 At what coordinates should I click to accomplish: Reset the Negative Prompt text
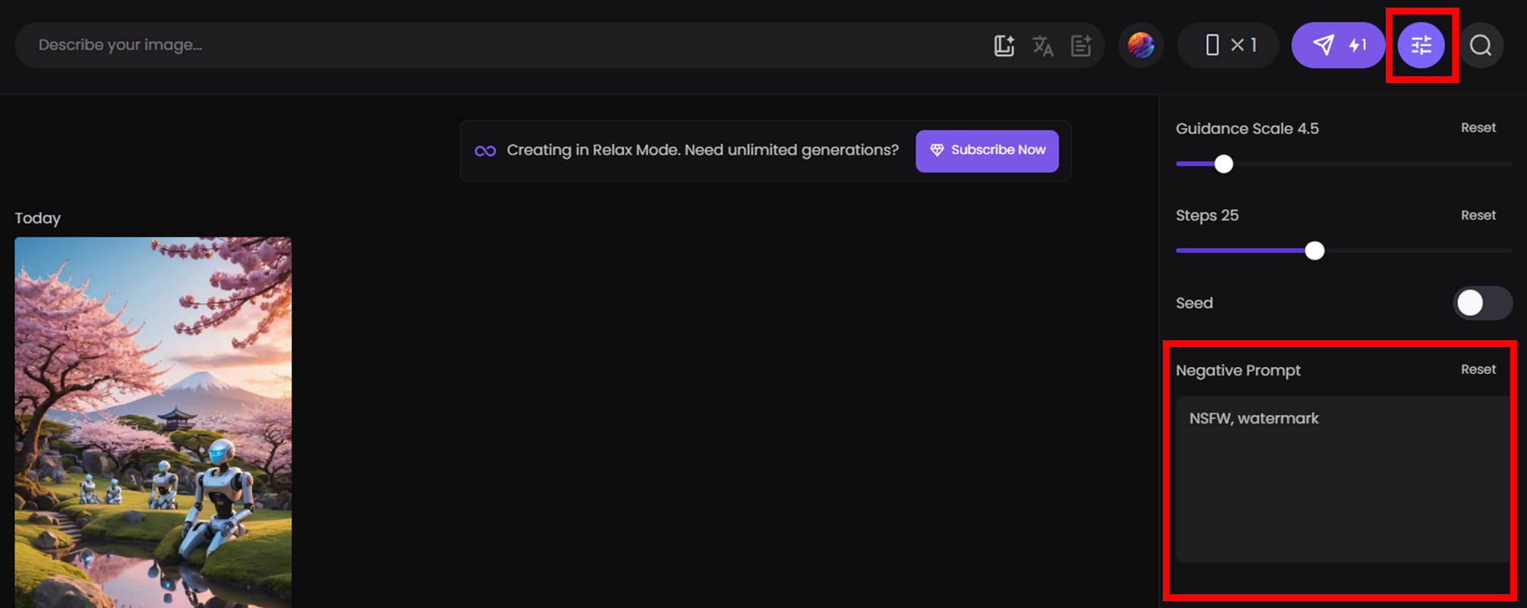coord(1478,369)
